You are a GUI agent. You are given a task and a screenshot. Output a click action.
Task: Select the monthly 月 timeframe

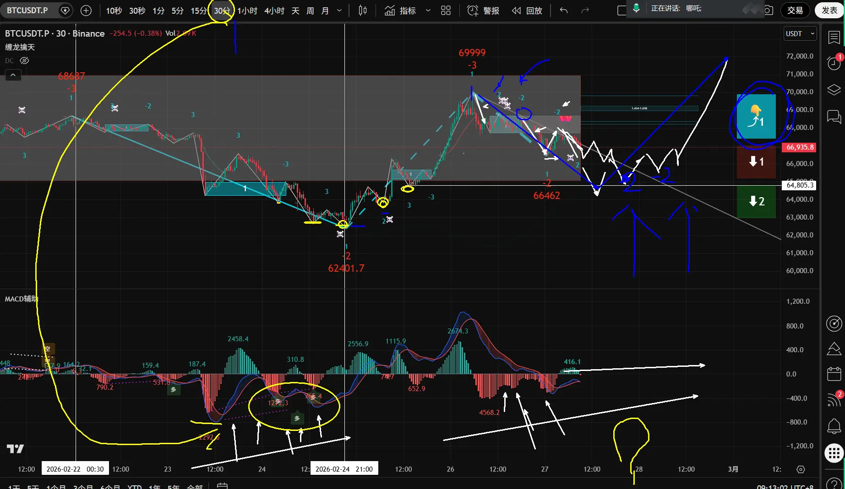pyautogui.click(x=325, y=11)
